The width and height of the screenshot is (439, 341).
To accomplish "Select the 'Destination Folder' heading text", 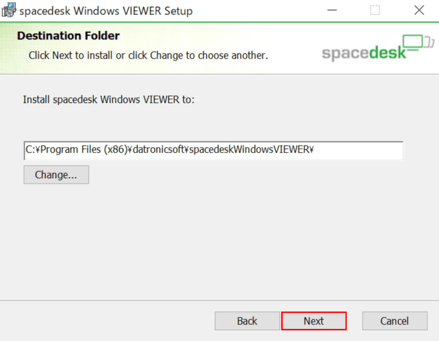I will [68, 35].
